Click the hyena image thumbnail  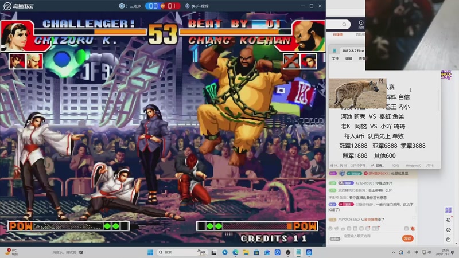(357, 93)
